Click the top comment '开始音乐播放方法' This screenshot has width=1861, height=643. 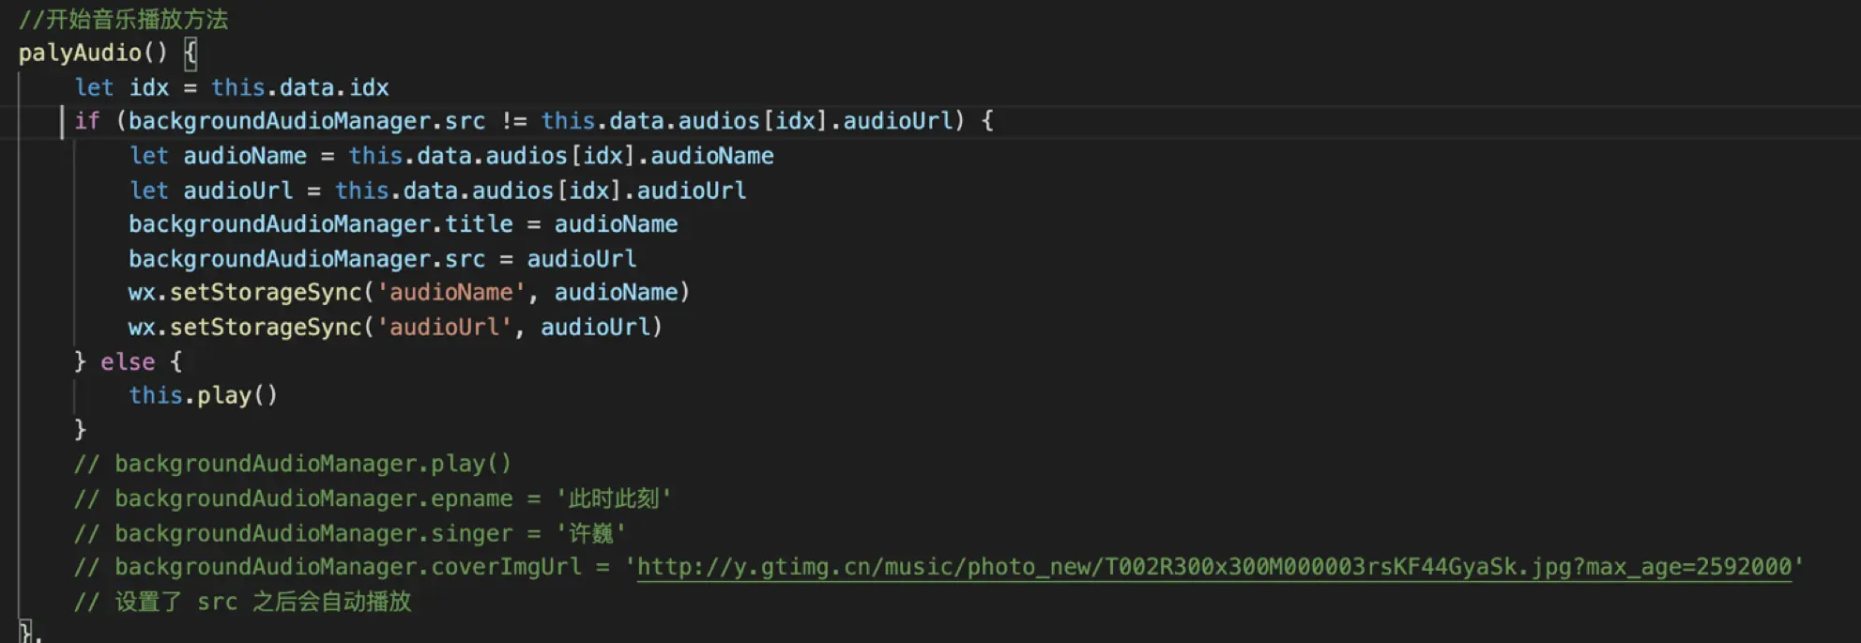click(x=136, y=20)
